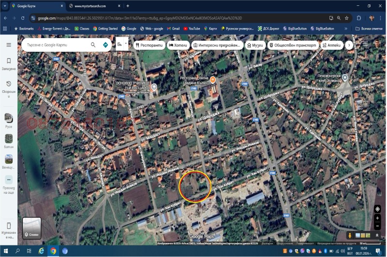Open the Recents history icon in sidebar
Screen dimensions: 387x257
[x=9, y=84]
